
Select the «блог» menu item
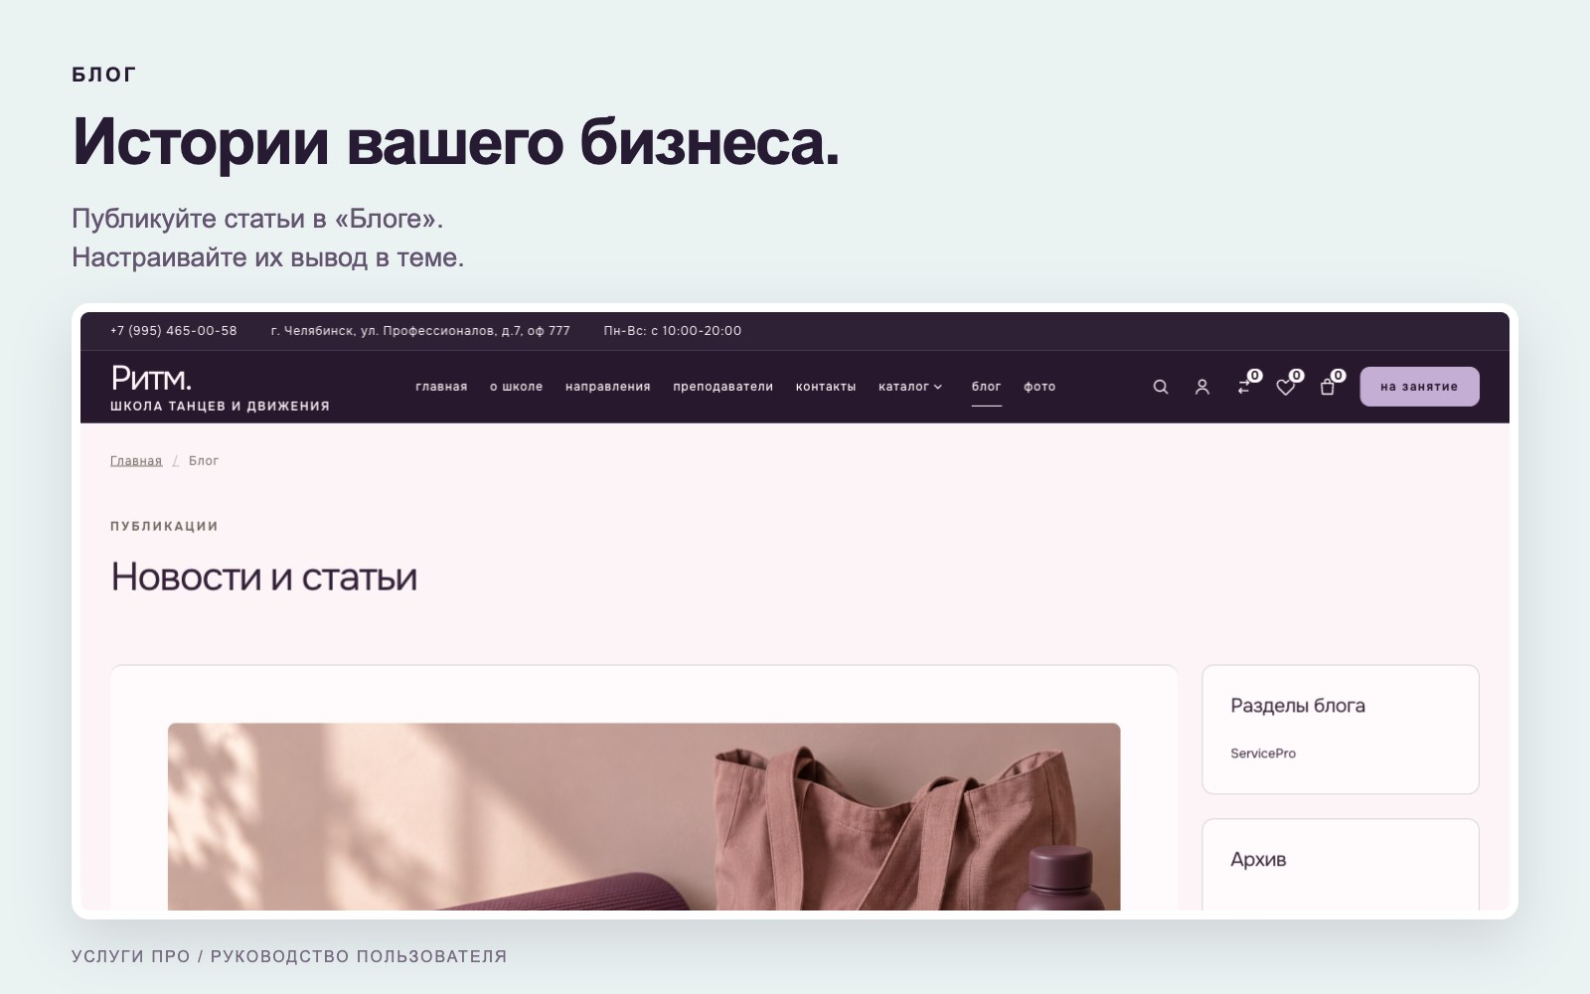click(986, 387)
